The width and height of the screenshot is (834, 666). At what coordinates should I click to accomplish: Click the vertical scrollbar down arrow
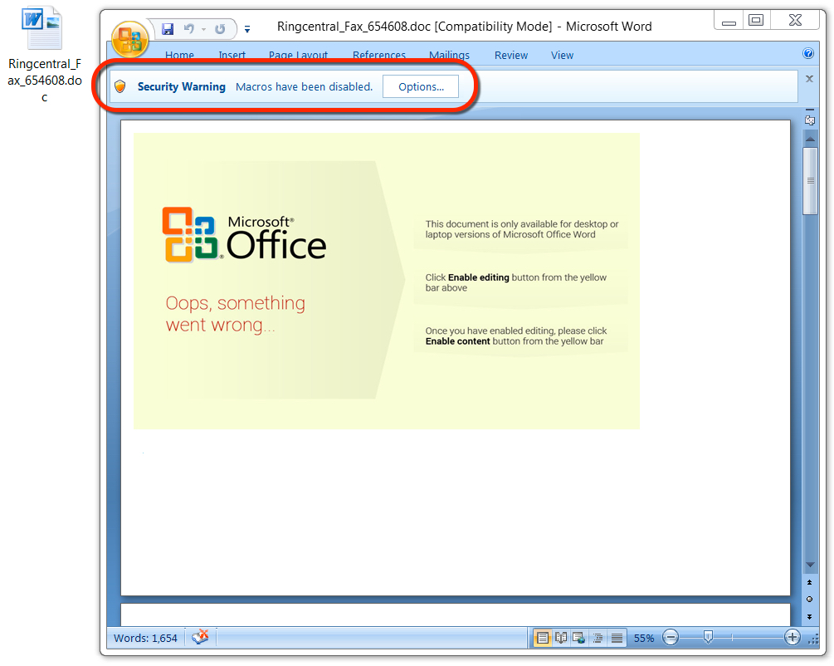810,565
